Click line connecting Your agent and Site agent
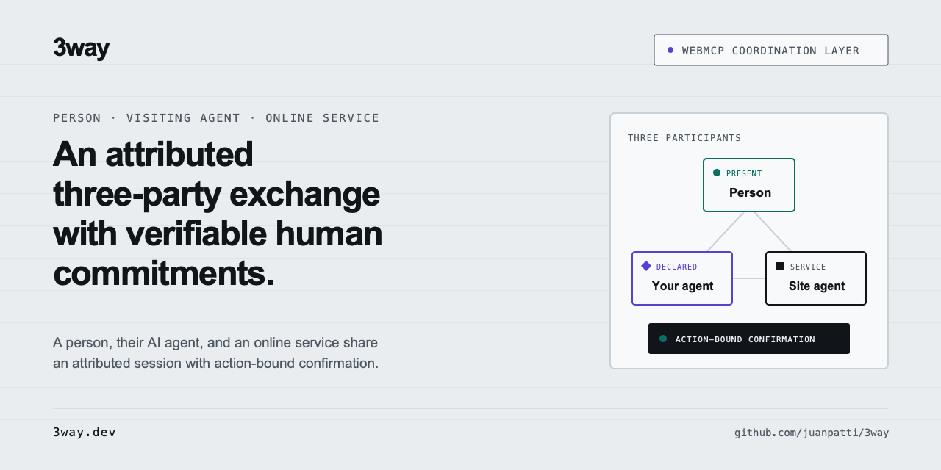The width and height of the screenshot is (941, 470). coord(749,278)
